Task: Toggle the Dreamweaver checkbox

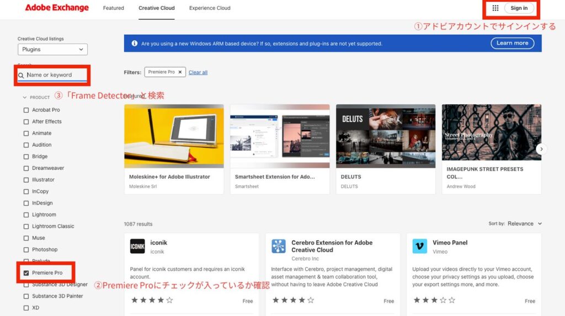Action: [x=26, y=168]
